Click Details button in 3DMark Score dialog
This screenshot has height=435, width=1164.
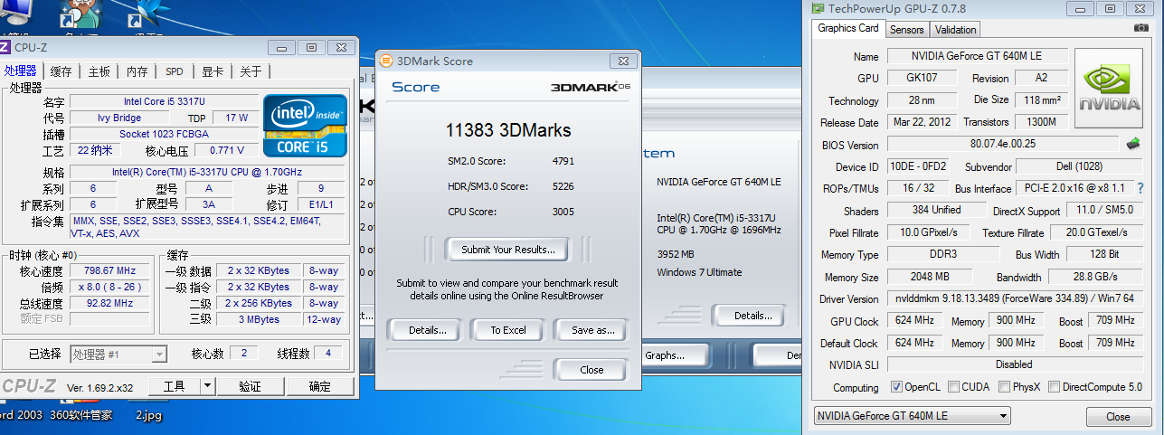(x=427, y=330)
